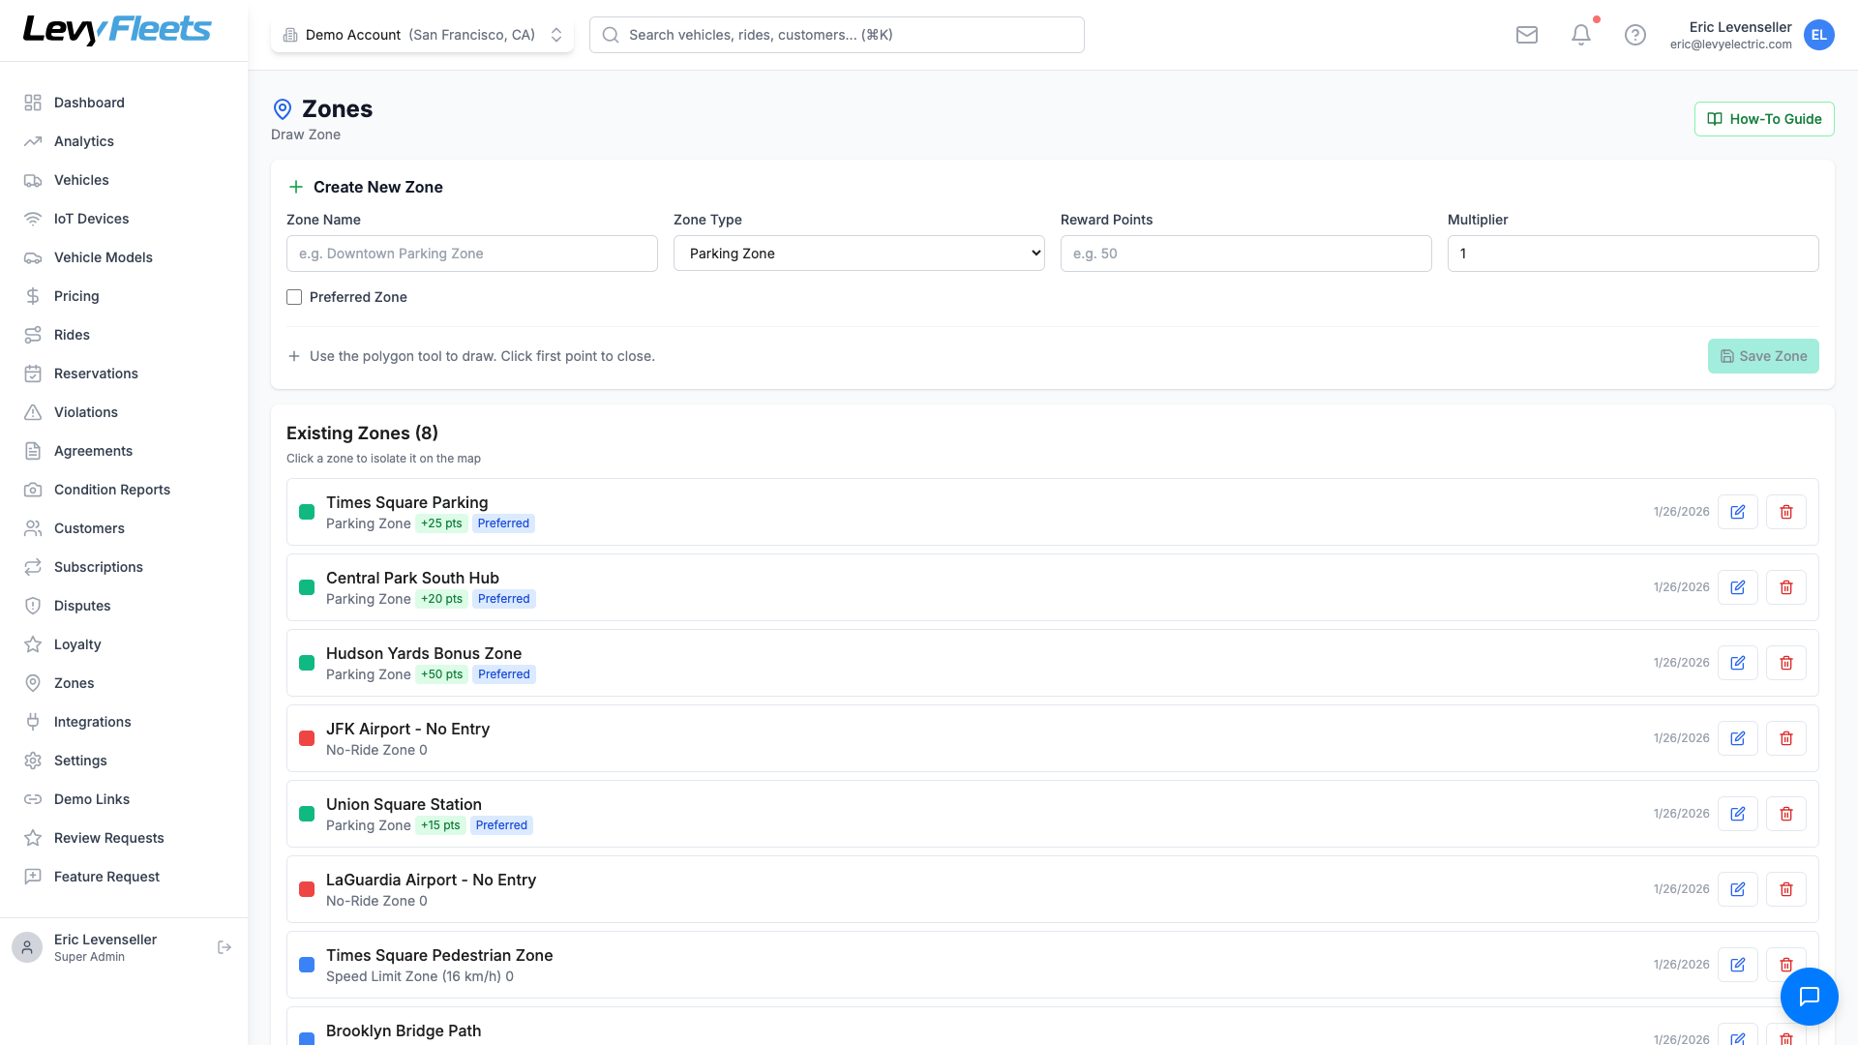The image size is (1858, 1045).
Task: Open the Zone Type dropdown
Action: tap(858, 254)
